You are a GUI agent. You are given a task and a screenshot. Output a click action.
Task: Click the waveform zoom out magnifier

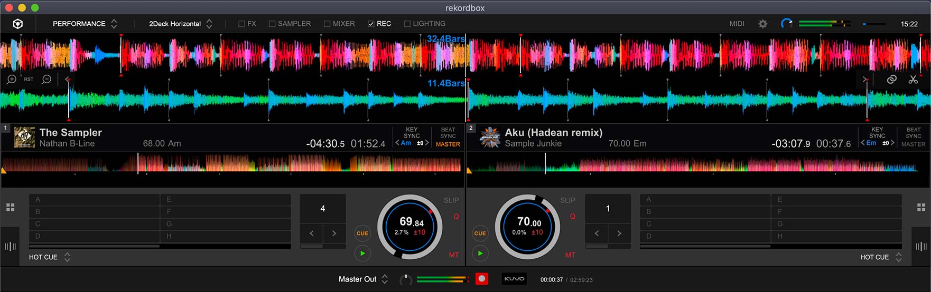click(x=46, y=80)
